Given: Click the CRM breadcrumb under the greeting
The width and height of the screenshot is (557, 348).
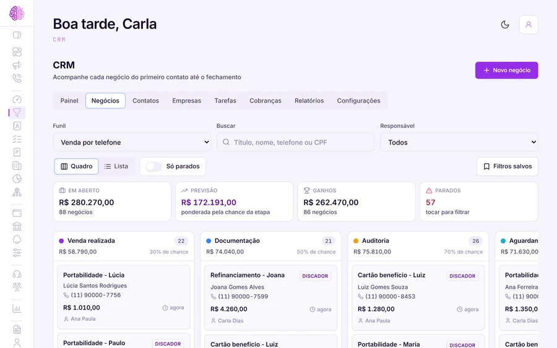Looking at the screenshot, I should (x=59, y=40).
